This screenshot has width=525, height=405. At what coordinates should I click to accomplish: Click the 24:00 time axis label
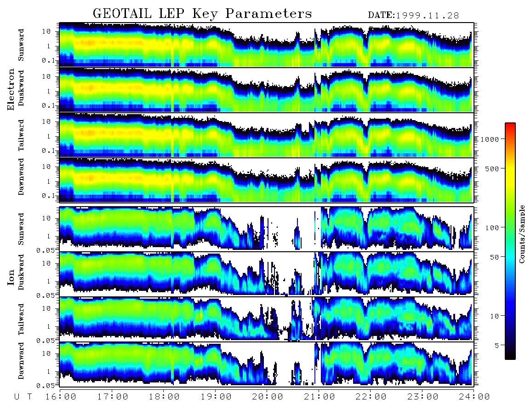tap(474, 397)
